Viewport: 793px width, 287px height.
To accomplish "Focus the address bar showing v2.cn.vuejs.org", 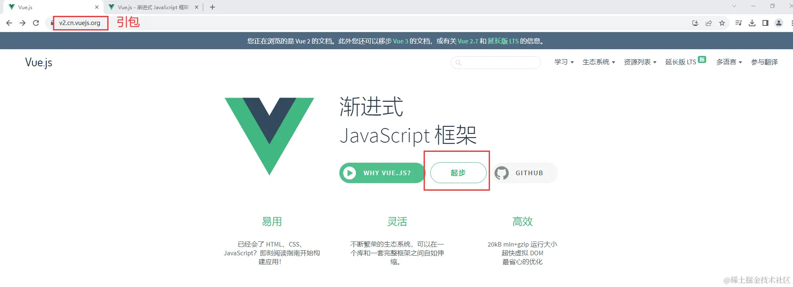I will pos(80,23).
